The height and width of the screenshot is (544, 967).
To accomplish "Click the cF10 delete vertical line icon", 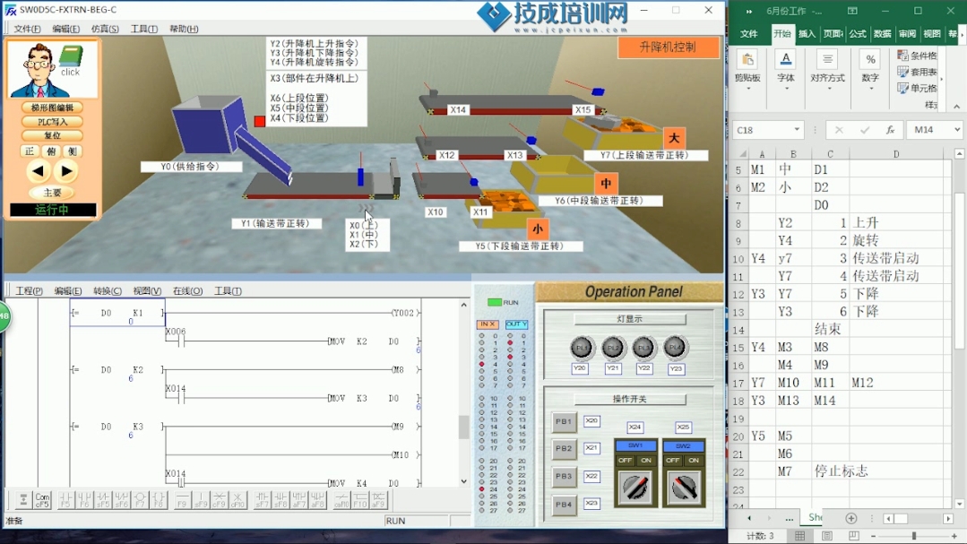I will tap(237, 500).
